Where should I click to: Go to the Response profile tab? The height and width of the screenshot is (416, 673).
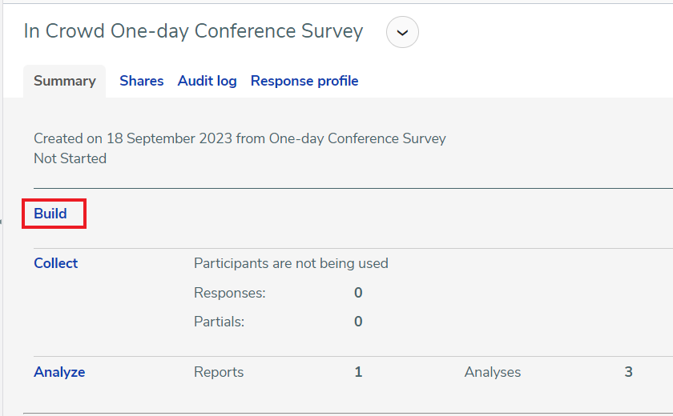tap(304, 81)
